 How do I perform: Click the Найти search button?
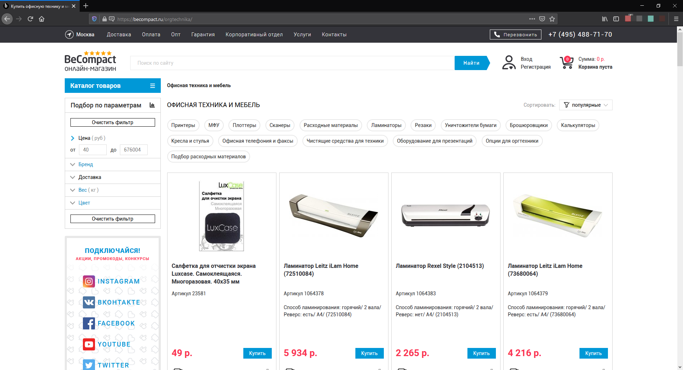[x=472, y=63]
